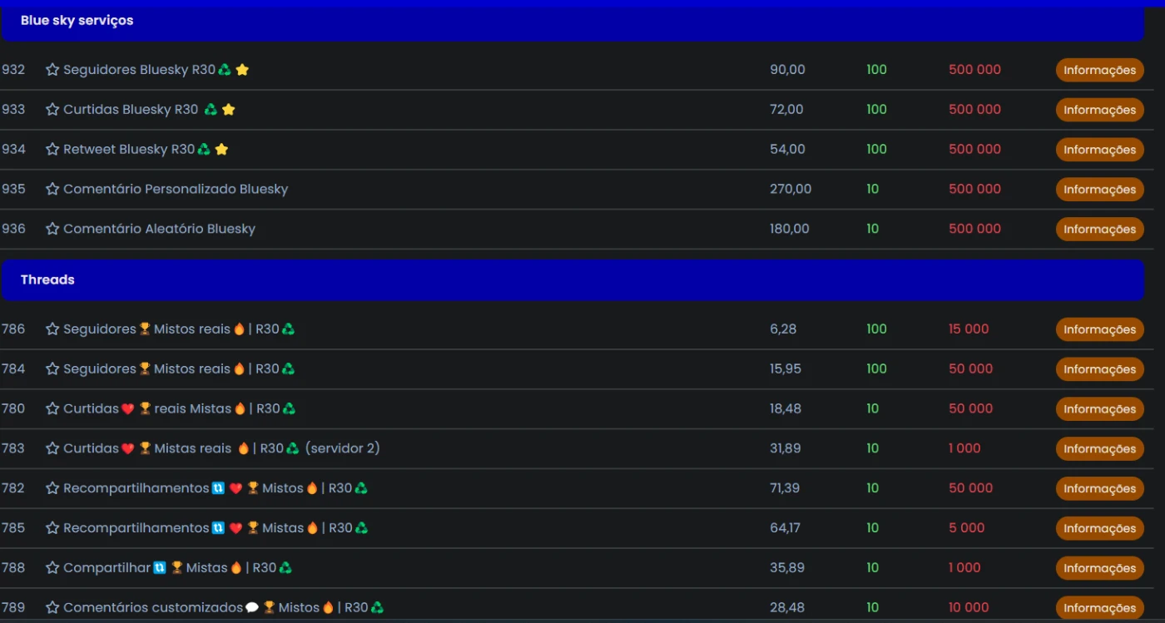Open Informações for Seguidores Bluesky R30
The image size is (1165, 623).
pyautogui.click(x=1099, y=71)
